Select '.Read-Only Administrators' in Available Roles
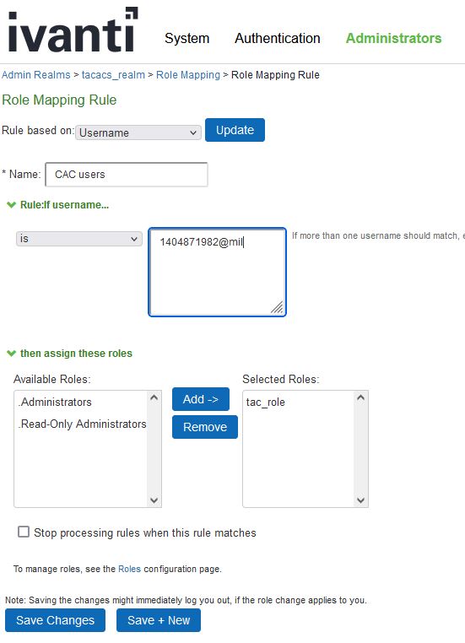The height and width of the screenshot is (643, 465). coord(82,424)
